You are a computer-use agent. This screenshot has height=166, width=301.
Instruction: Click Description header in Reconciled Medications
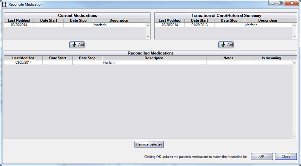(154, 58)
